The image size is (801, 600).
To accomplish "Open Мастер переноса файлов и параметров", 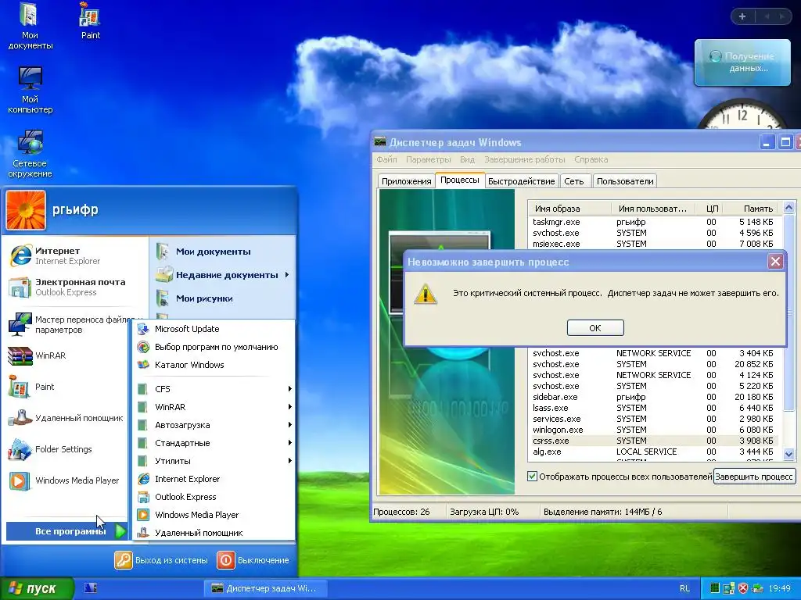I will [74, 324].
